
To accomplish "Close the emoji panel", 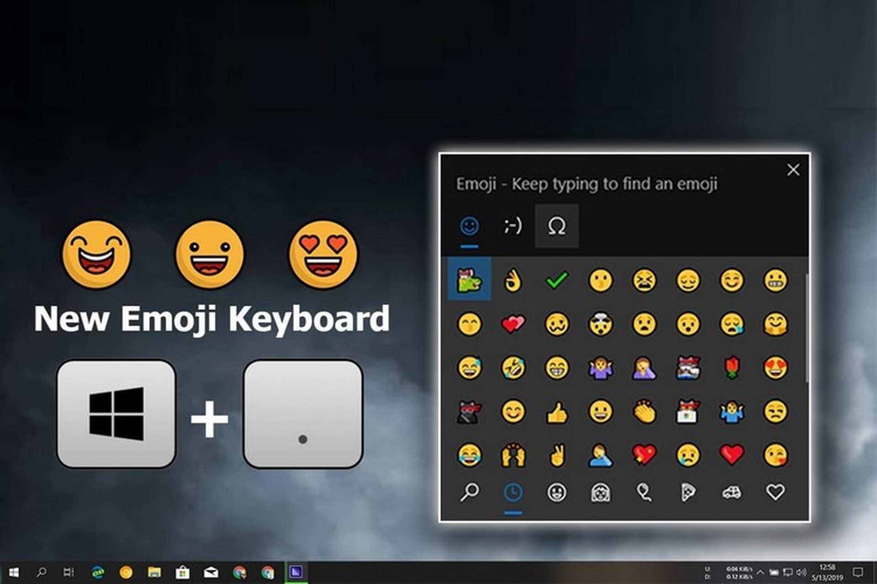I will click(793, 170).
